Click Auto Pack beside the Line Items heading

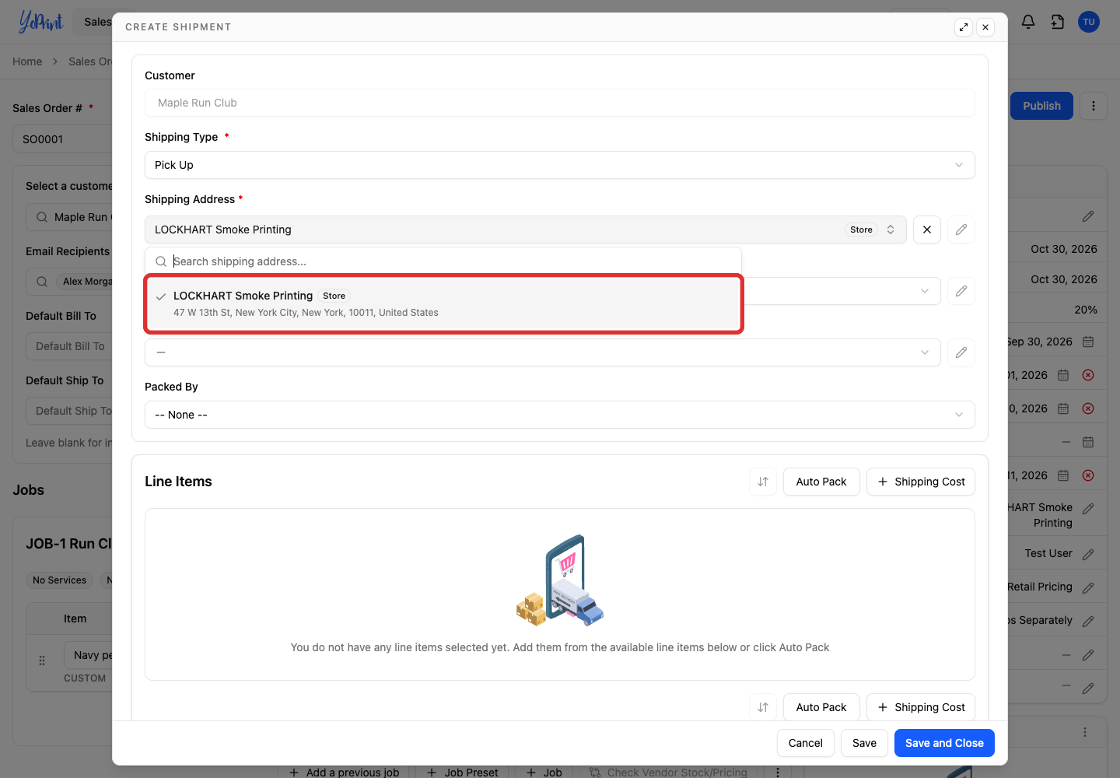pyautogui.click(x=821, y=482)
